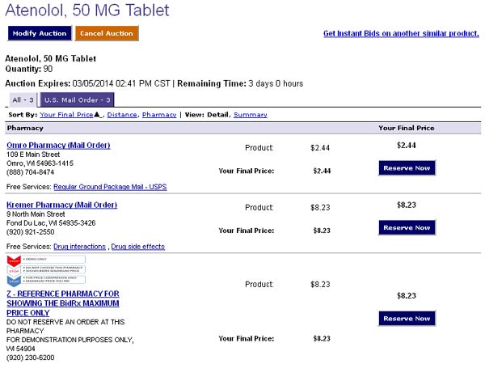This screenshot has height=381, width=485.
Task: Open the Drug side effects link
Action: (137, 247)
